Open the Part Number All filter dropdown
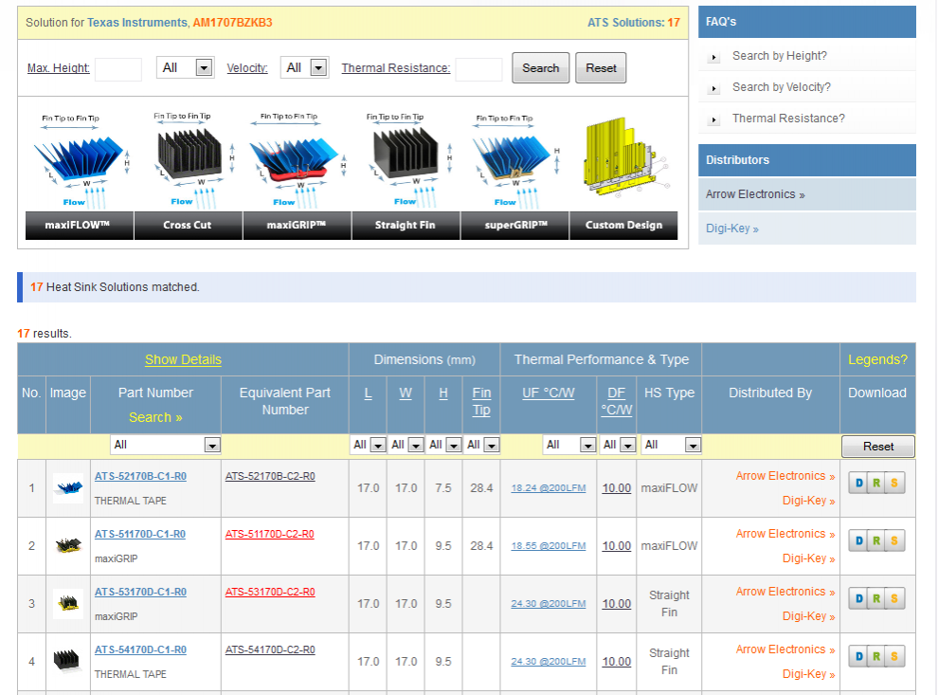Image resolution: width=938 pixels, height=695 pixels. point(166,445)
